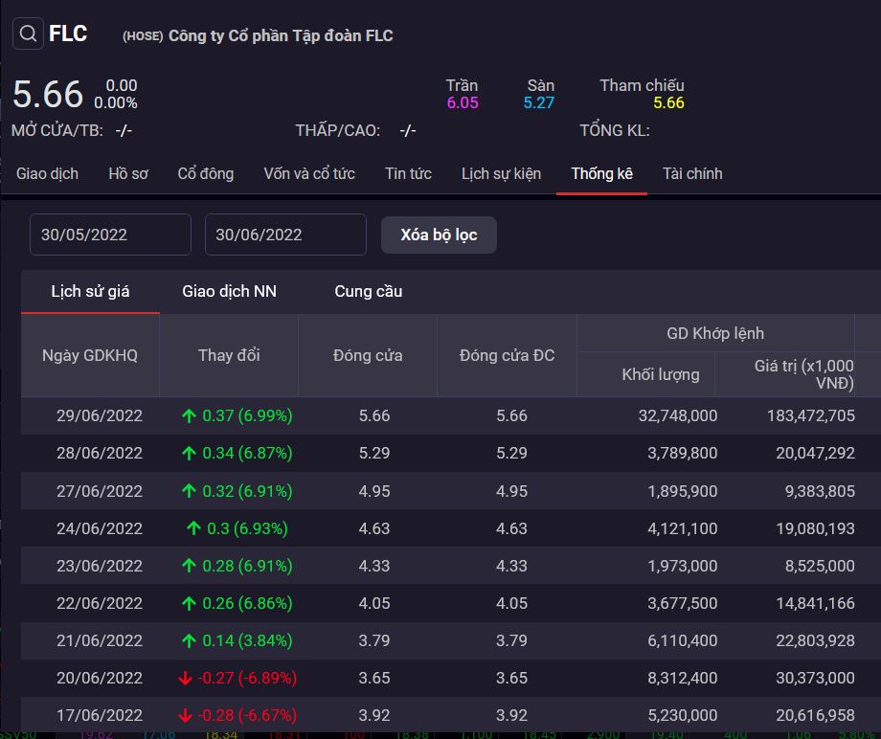Image resolution: width=881 pixels, height=739 pixels.
Task: Click the search magnifier icon beside FLC
Action: (x=29, y=34)
